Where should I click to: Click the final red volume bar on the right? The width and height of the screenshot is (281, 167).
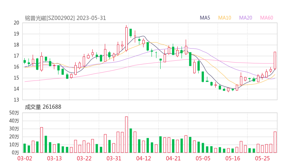pos(275,142)
